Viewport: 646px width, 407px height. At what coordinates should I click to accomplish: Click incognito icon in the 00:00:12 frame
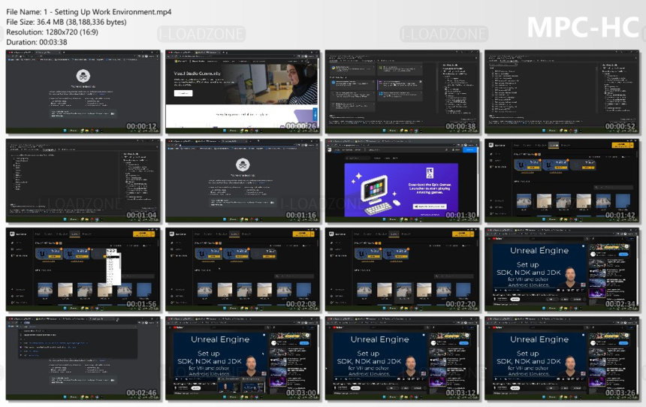click(83, 76)
